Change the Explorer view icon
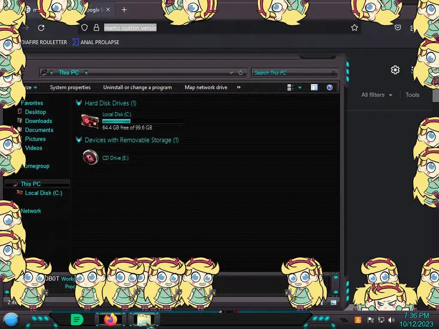Viewport: 439px width, 329px height. [x=290, y=87]
